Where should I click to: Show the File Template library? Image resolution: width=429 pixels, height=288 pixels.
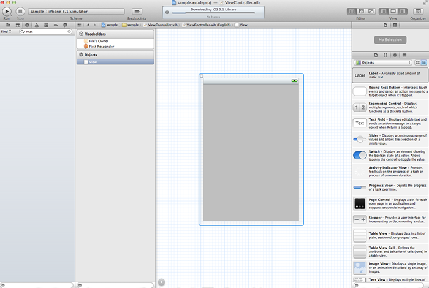376,55
